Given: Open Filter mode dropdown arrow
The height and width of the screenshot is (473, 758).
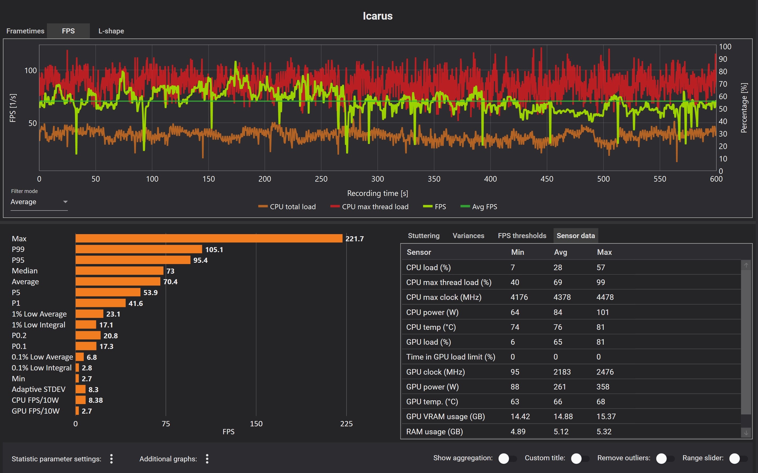Looking at the screenshot, I should [x=65, y=202].
